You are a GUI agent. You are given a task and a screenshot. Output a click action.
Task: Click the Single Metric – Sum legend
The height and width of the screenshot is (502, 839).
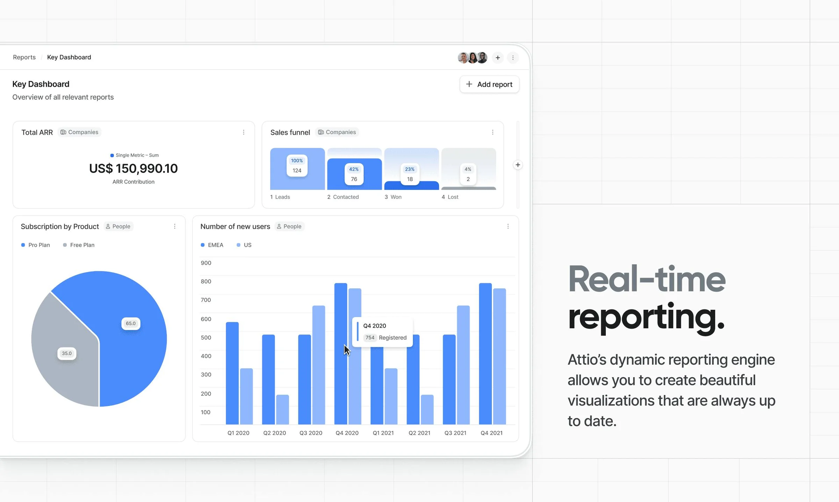(135, 155)
